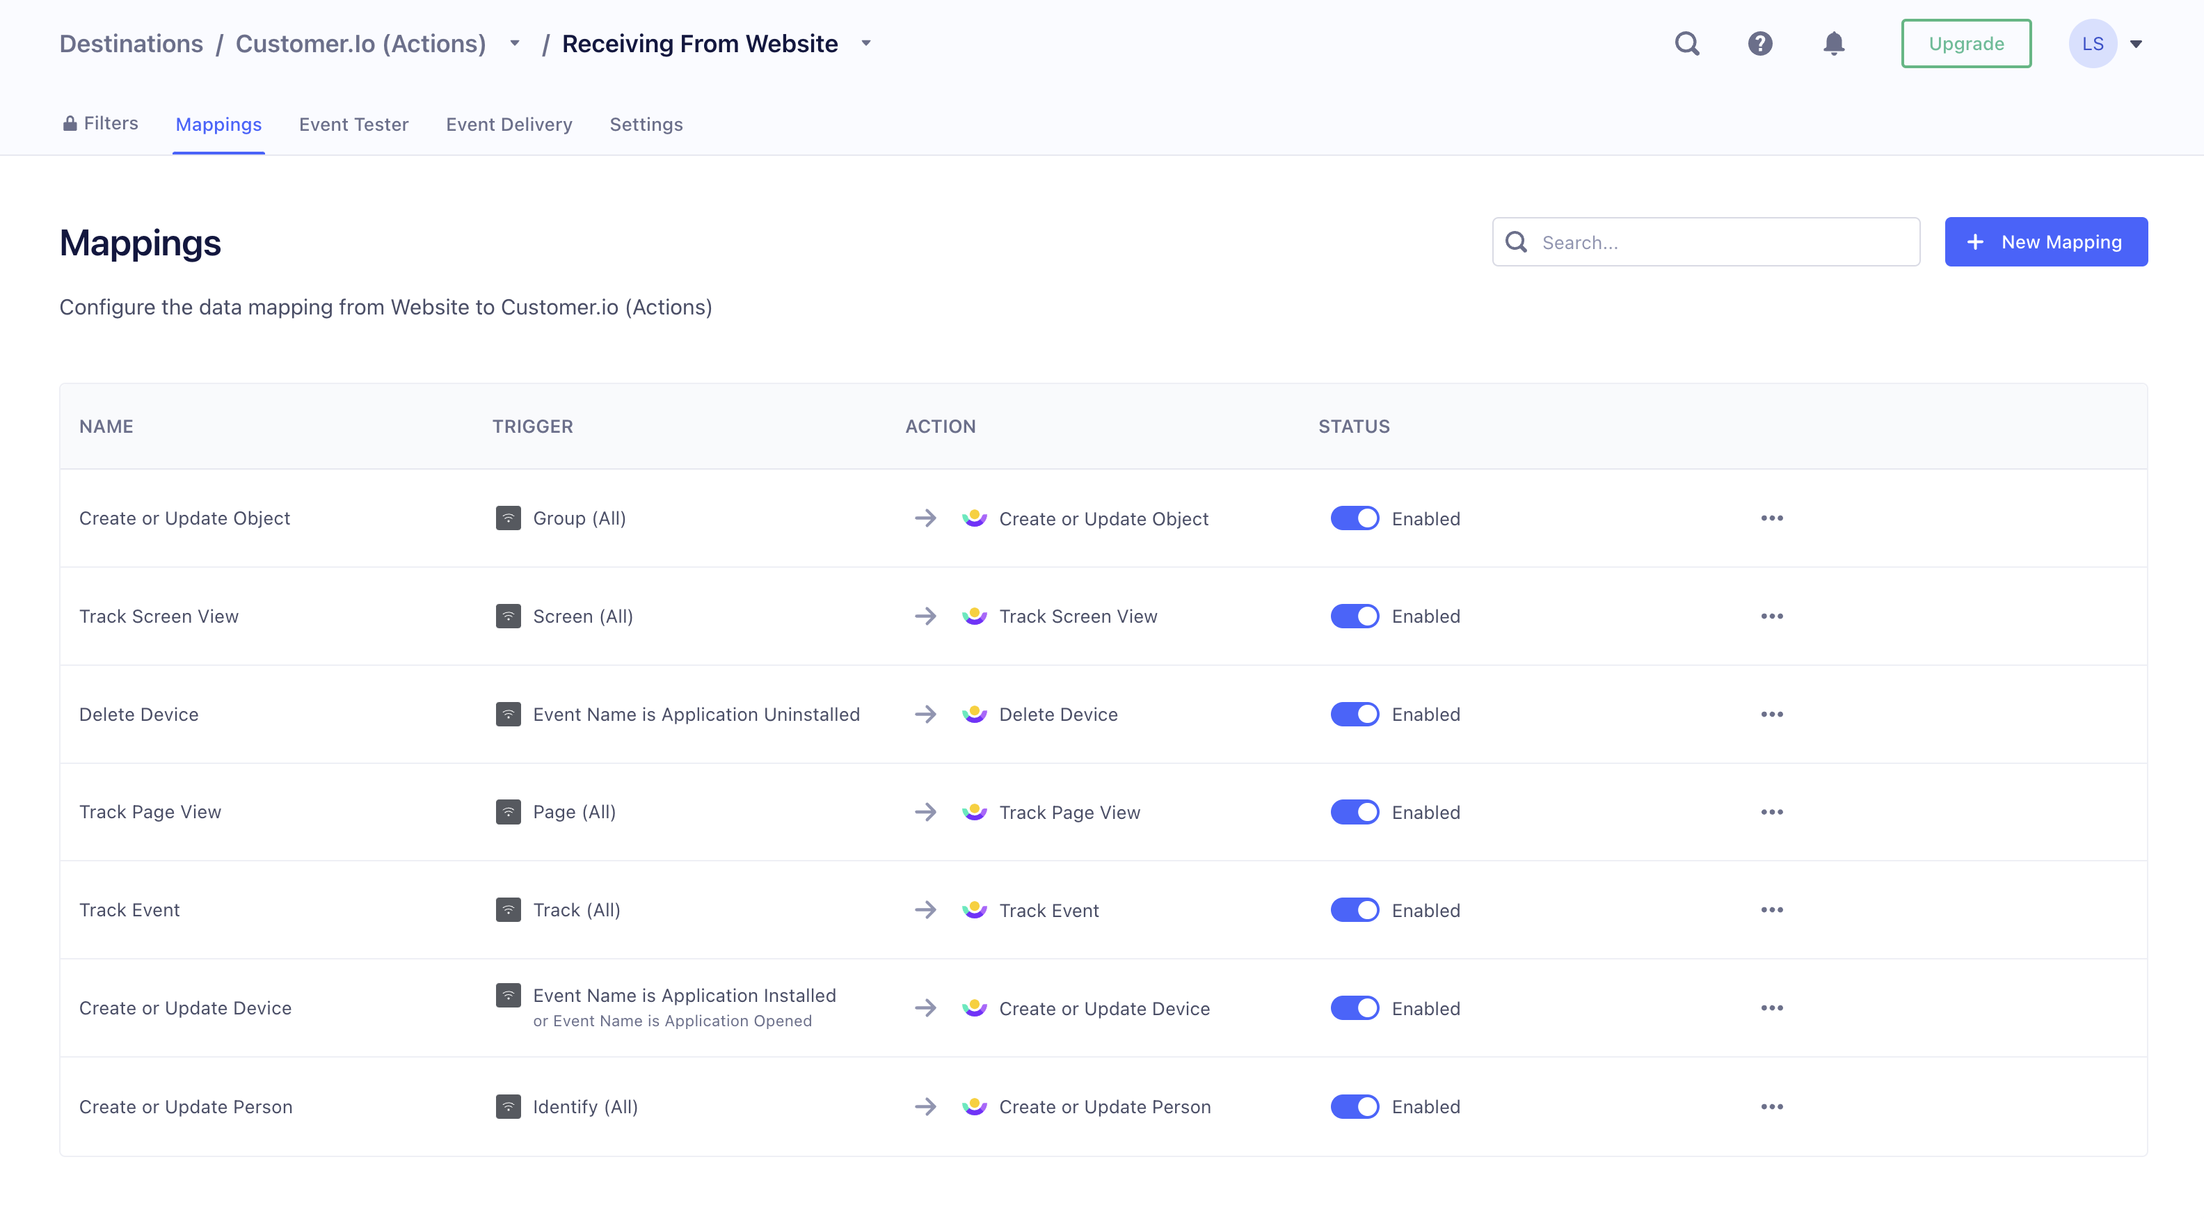Click the Upgrade button

point(1965,44)
